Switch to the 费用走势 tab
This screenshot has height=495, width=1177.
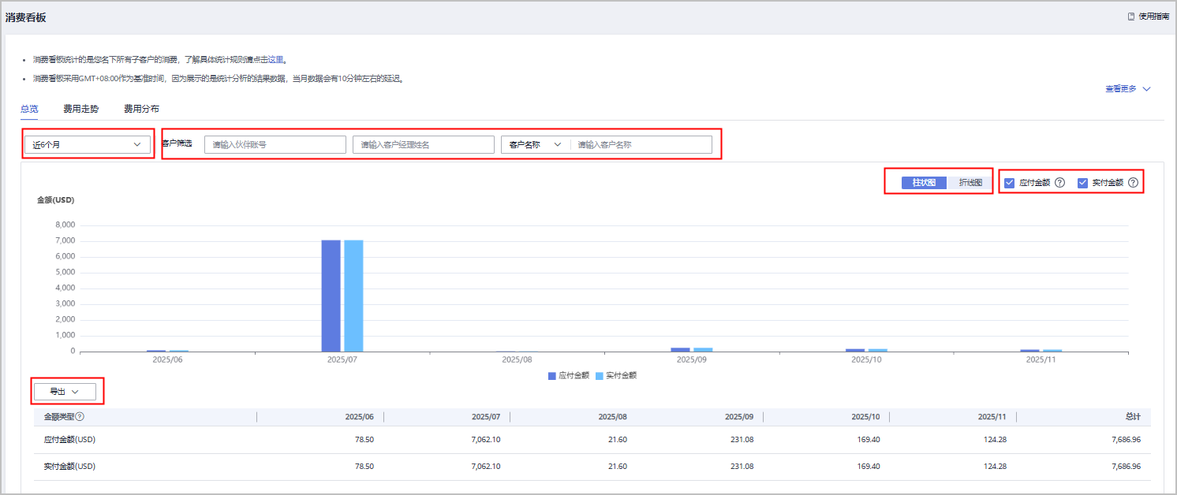(x=81, y=109)
